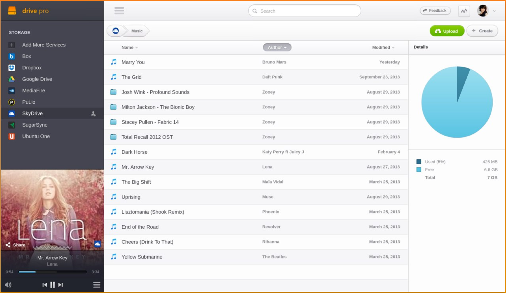Open Google Drive storage
This screenshot has height=293, width=506.
point(52,79)
